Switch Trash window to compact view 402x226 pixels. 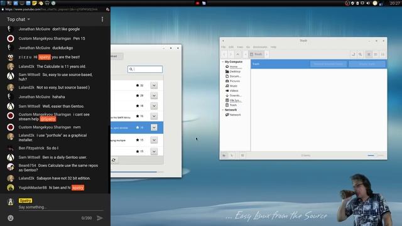click(x=383, y=55)
